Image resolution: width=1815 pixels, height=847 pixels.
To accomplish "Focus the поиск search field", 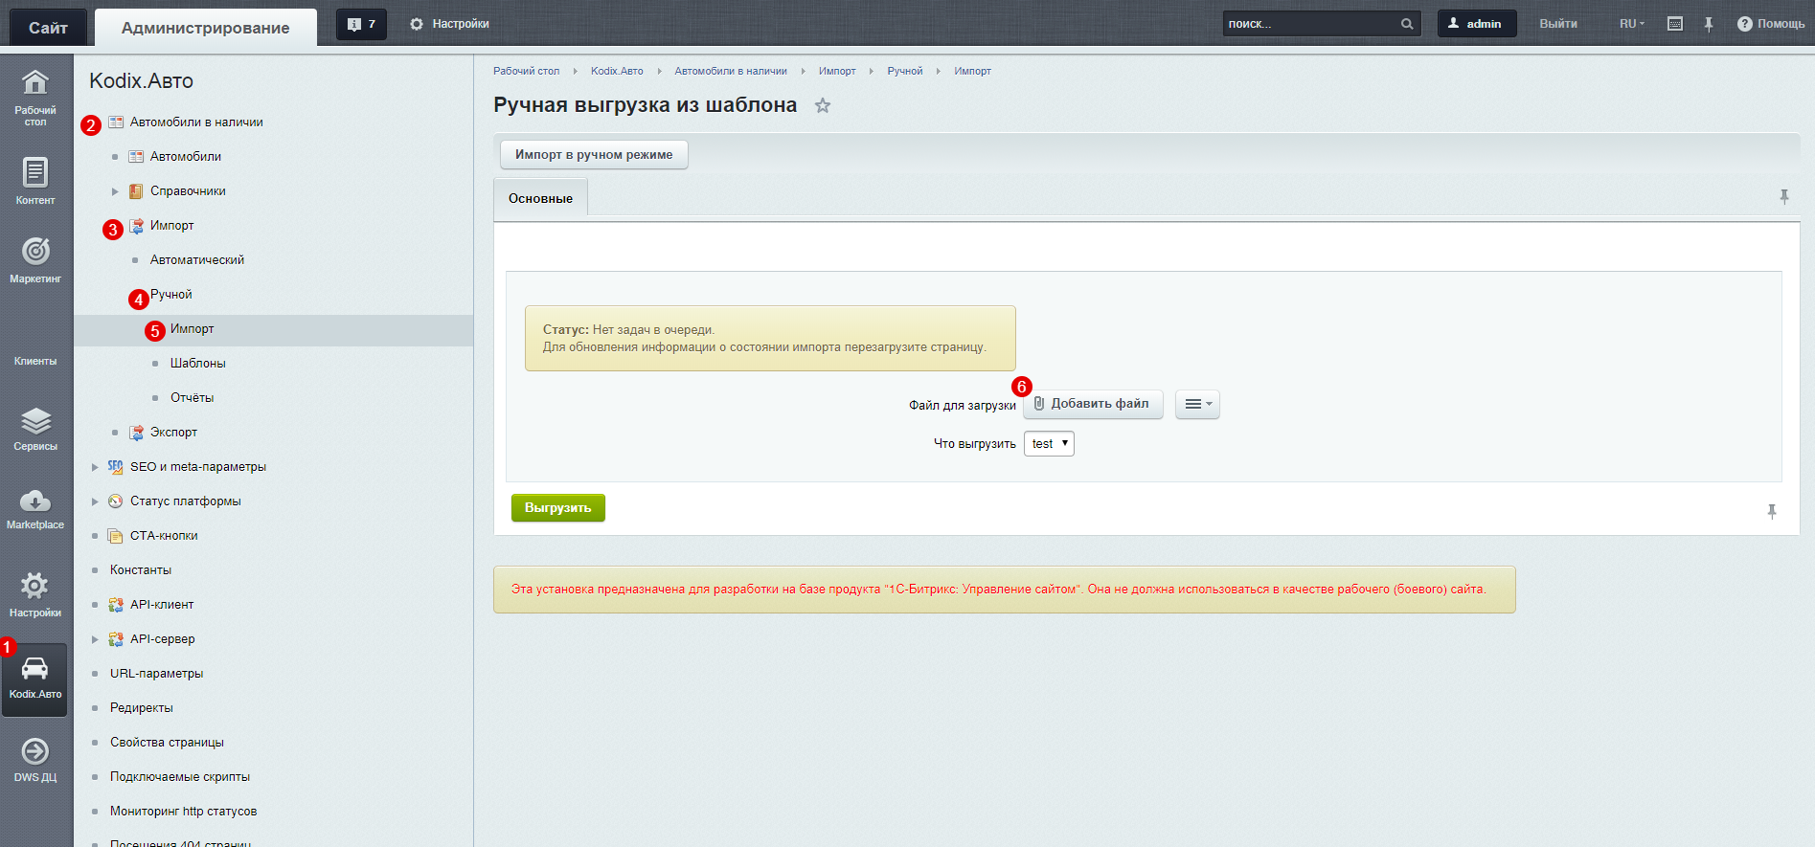I will pyautogui.click(x=1310, y=24).
